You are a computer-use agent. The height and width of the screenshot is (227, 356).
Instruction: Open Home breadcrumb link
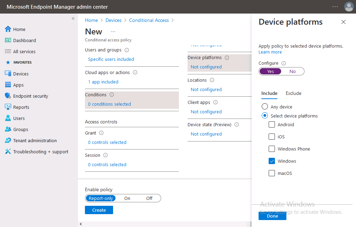[91, 20]
